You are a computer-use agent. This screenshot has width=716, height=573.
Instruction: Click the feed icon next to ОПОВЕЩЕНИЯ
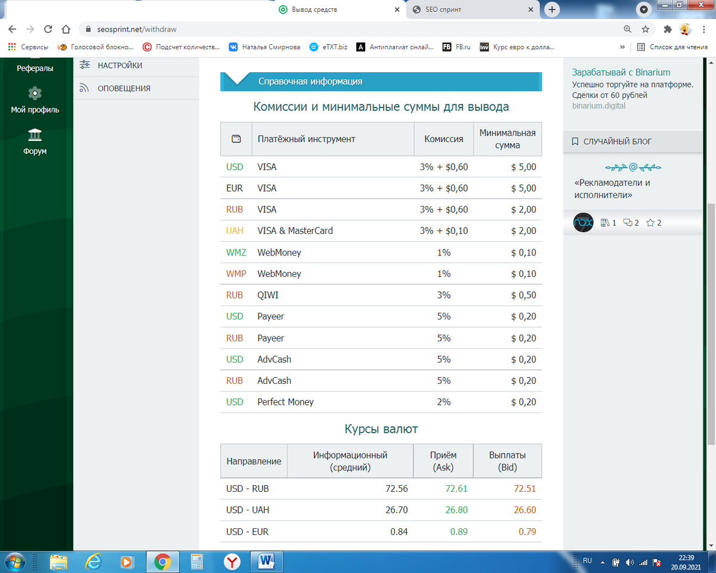coord(85,88)
